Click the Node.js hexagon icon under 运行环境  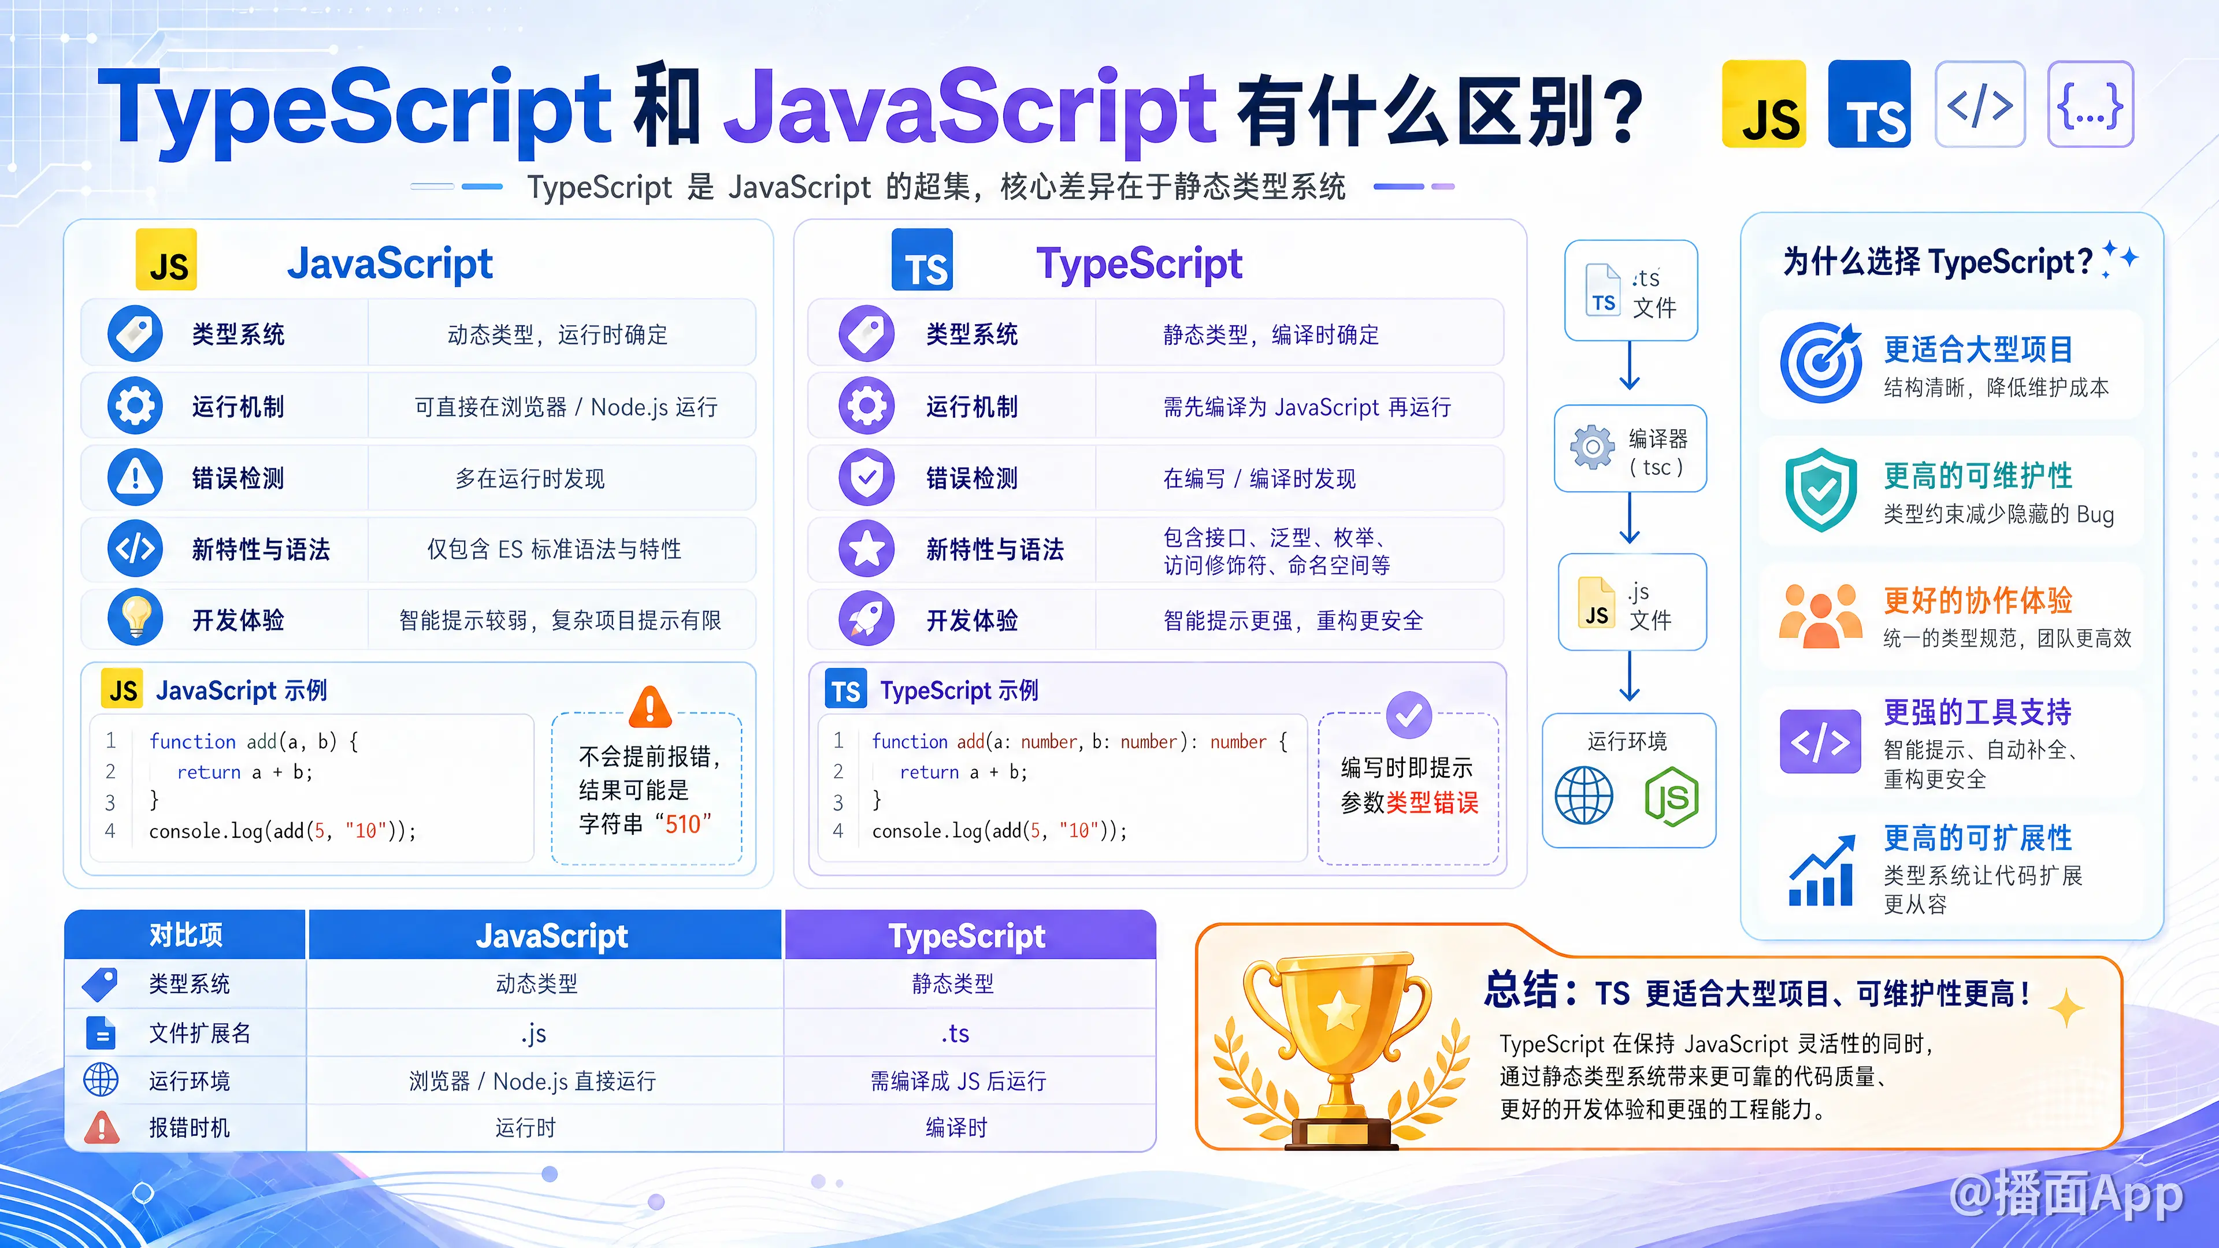tap(1672, 797)
